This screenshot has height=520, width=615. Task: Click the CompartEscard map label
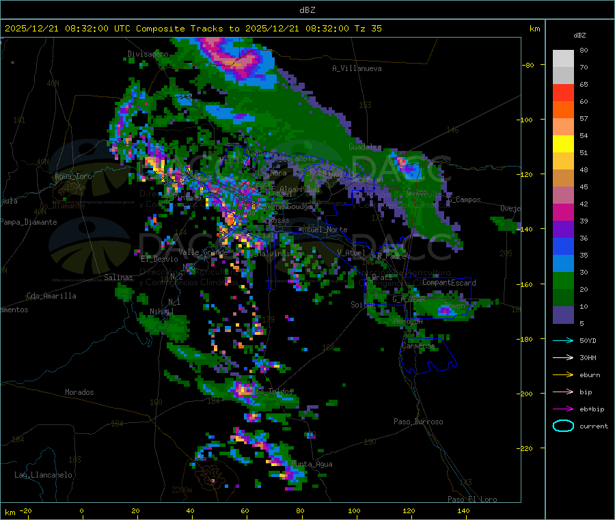point(449,282)
